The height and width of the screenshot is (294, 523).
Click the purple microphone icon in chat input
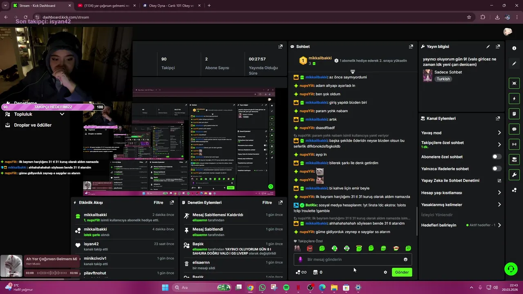(300, 259)
